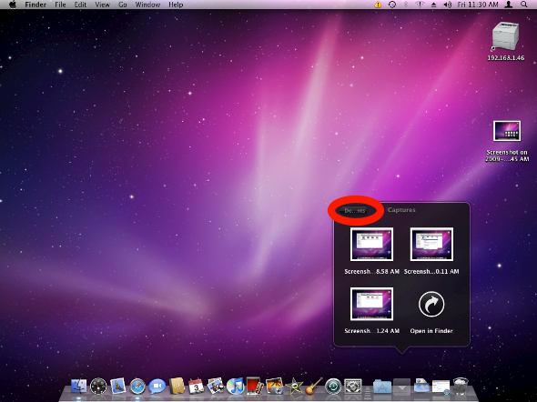
Task: Open iMovie from the Dock
Action: (x=294, y=387)
